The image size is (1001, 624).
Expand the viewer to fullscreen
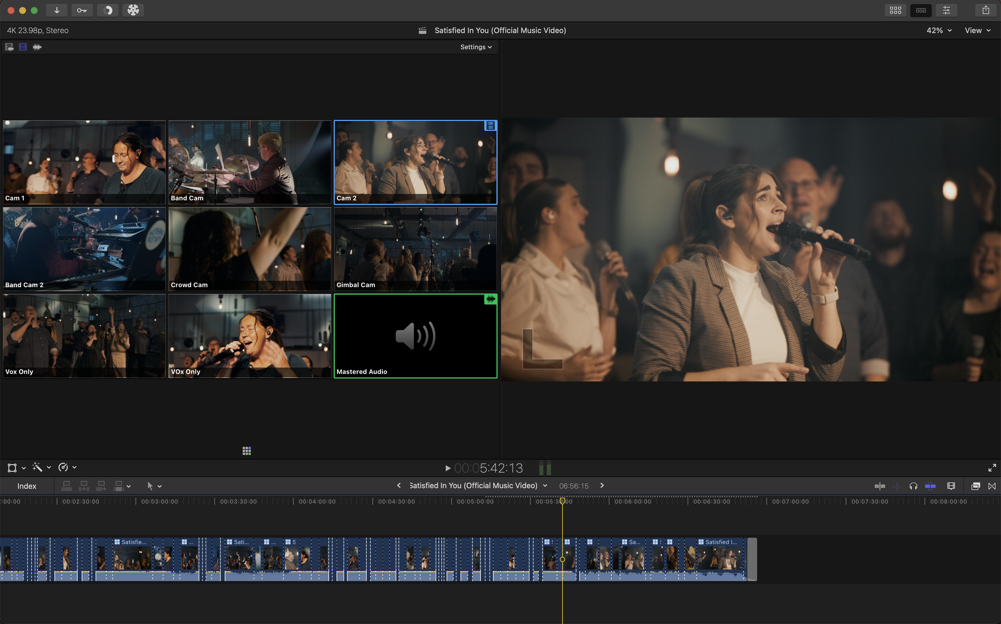click(x=992, y=467)
